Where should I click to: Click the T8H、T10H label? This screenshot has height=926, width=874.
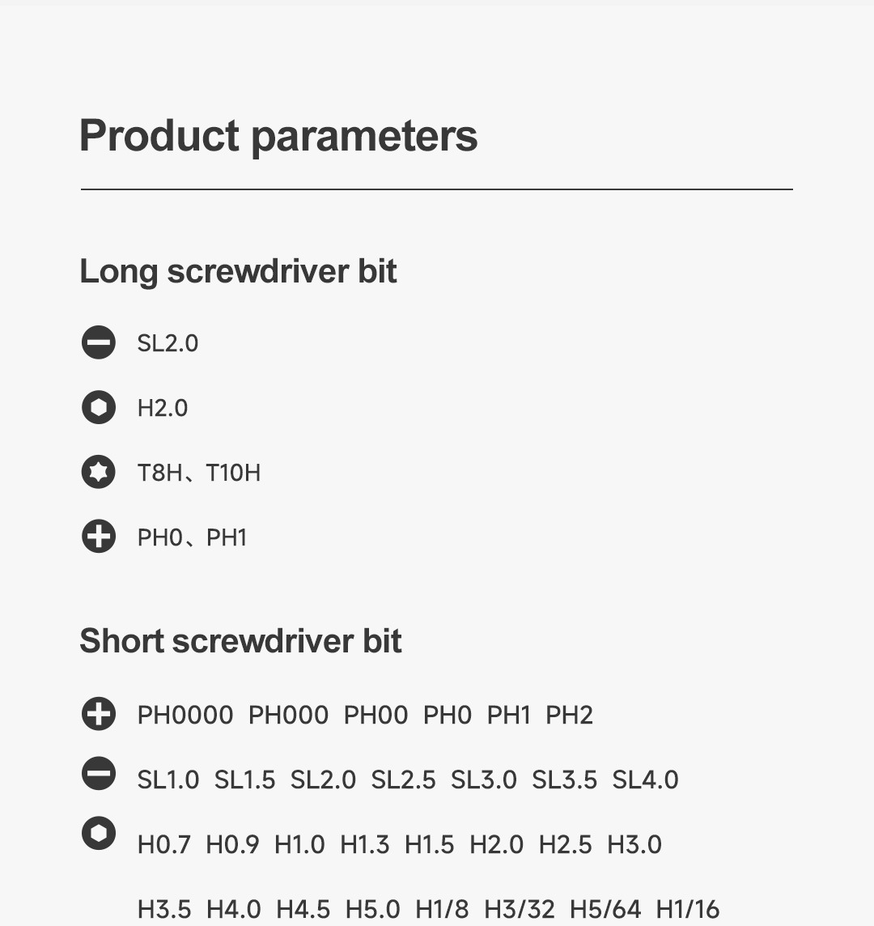[199, 473]
